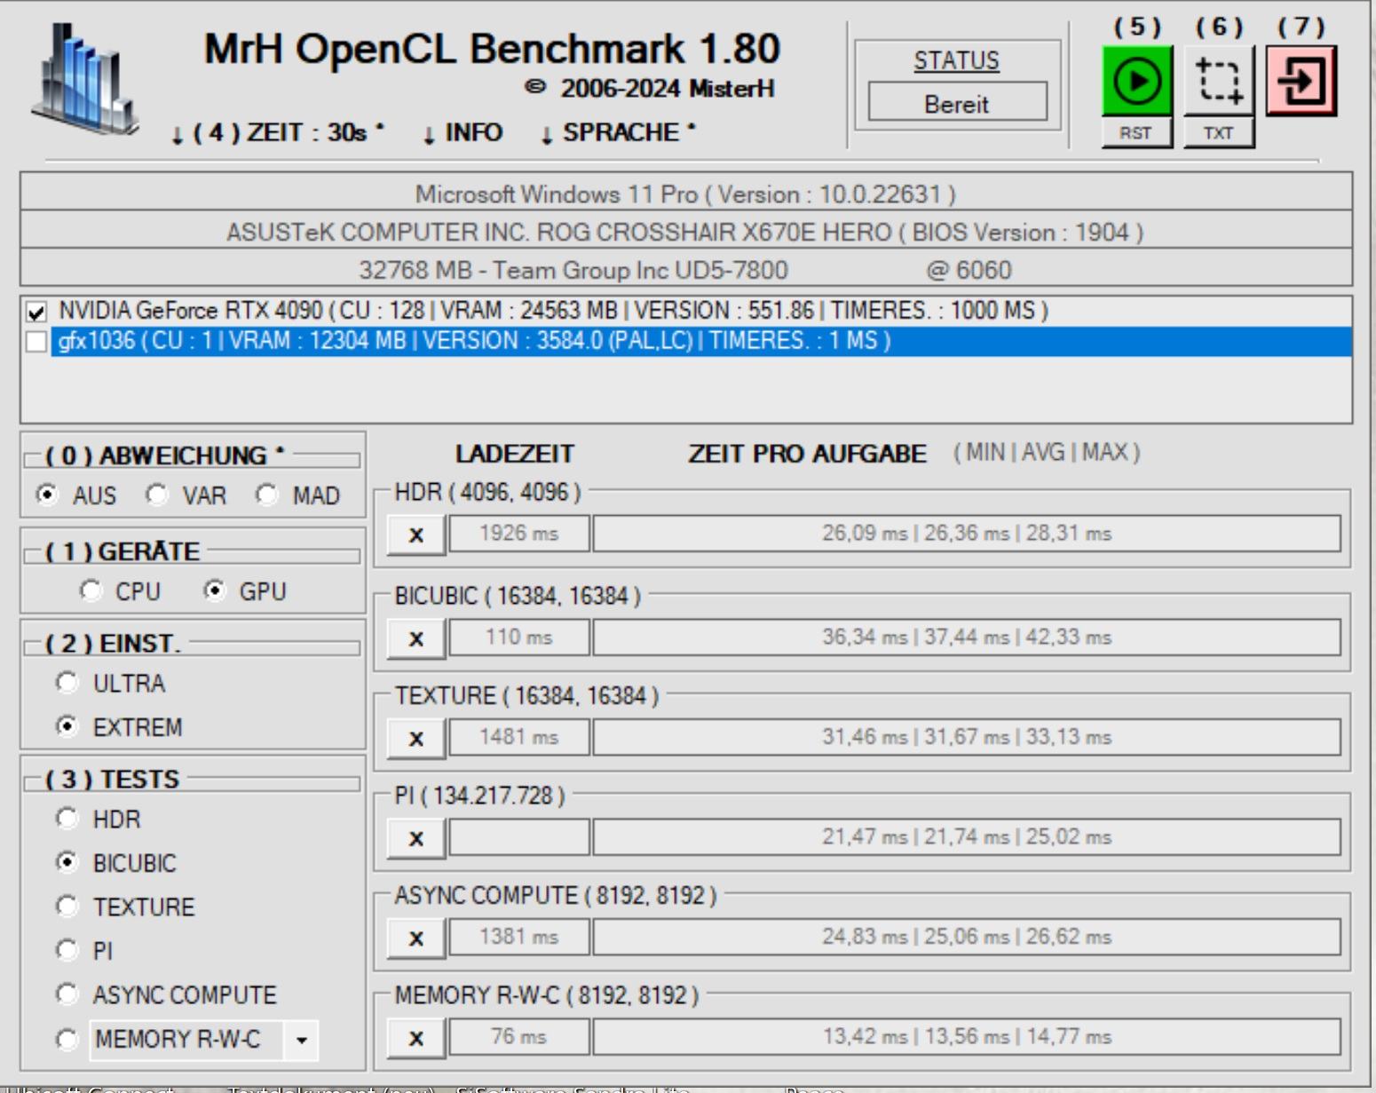Clear the BICUBIC result with its X button

(x=416, y=638)
